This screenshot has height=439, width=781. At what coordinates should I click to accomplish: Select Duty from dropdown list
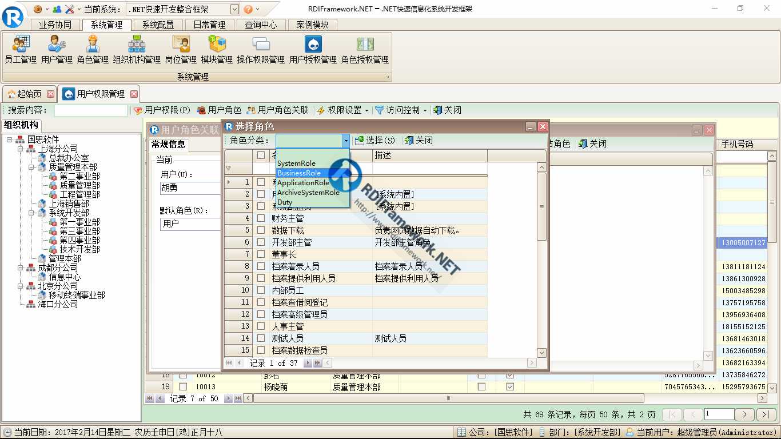312,202
